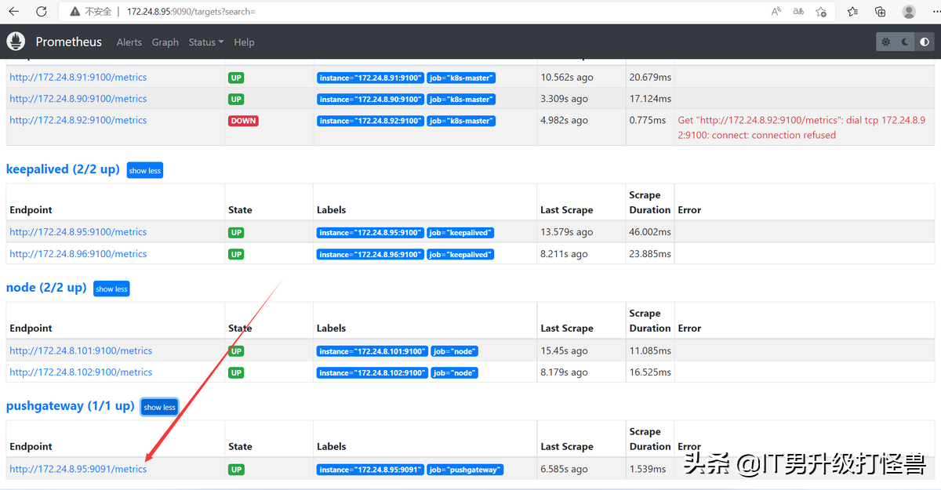Switch to light theme sun icon
The height and width of the screenshot is (490, 941).
pyautogui.click(x=886, y=42)
